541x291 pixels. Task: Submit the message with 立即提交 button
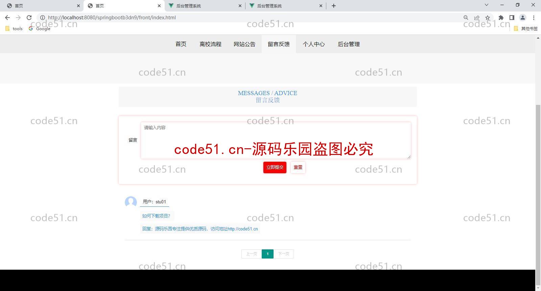tap(275, 167)
